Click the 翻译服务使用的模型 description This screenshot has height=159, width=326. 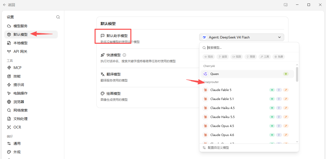tap(114, 80)
